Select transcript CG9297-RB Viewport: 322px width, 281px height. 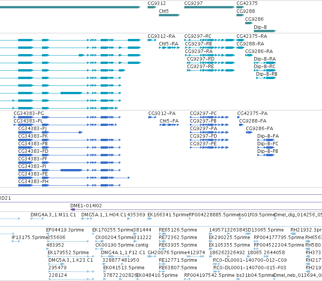(198, 44)
